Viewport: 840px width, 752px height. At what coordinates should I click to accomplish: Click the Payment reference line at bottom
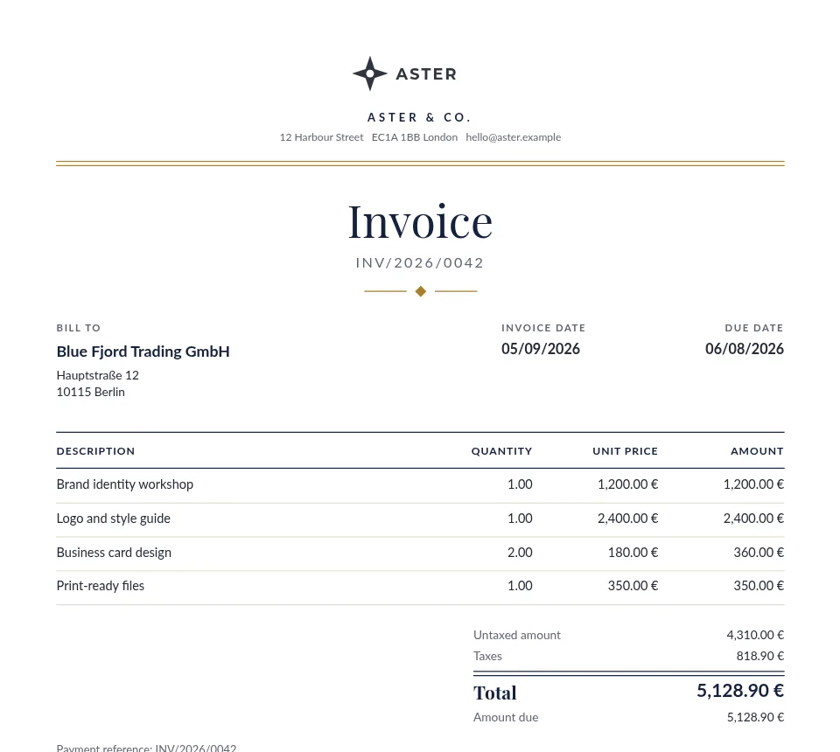pyautogui.click(x=146, y=748)
